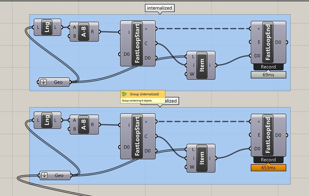Toggle the internalize arrow on top Geo parameter
309x196 pixels.
coord(44,82)
